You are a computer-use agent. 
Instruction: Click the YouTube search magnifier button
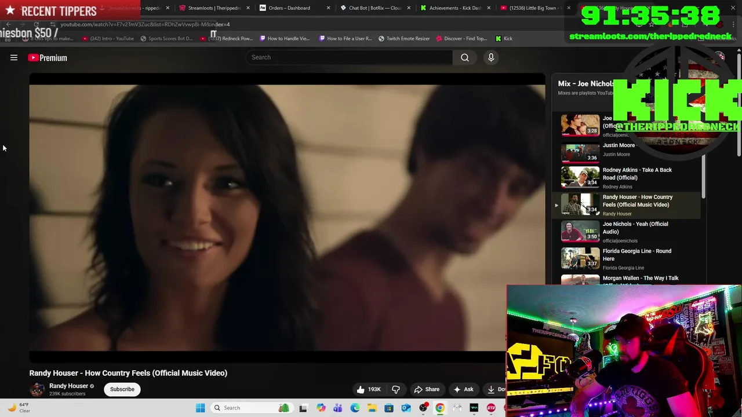(465, 57)
